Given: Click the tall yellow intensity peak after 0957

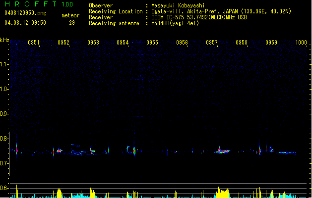Looking at the screenshot, I should pos(223,193).
